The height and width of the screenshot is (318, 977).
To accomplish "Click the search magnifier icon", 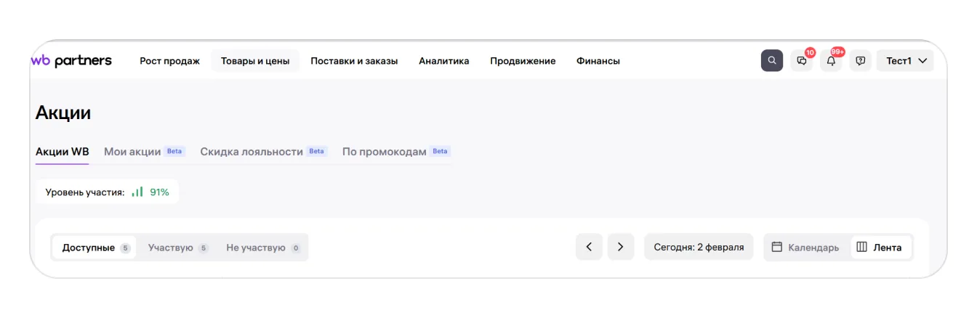I will [771, 61].
